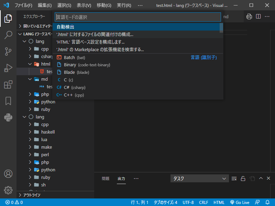Toggle the output scroll lock icon
Screen dimensions: 275x206
(x=243, y=179)
